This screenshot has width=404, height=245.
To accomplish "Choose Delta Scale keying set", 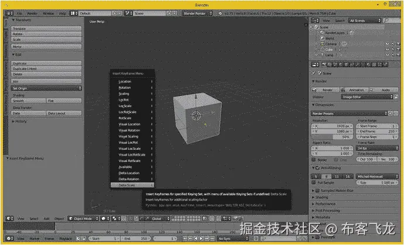I will point(132,185).
